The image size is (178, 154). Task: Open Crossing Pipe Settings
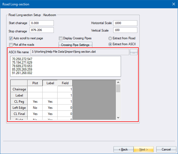click(75, 45)
